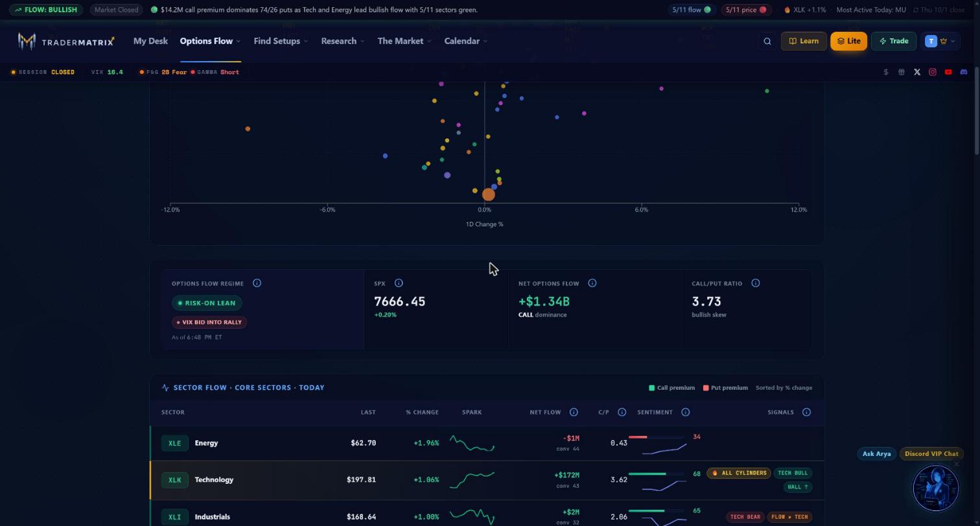Image resolution: width=980 pixels, height=526 pixels.
Task: Click the Learn button
Action: coord(804,41)
